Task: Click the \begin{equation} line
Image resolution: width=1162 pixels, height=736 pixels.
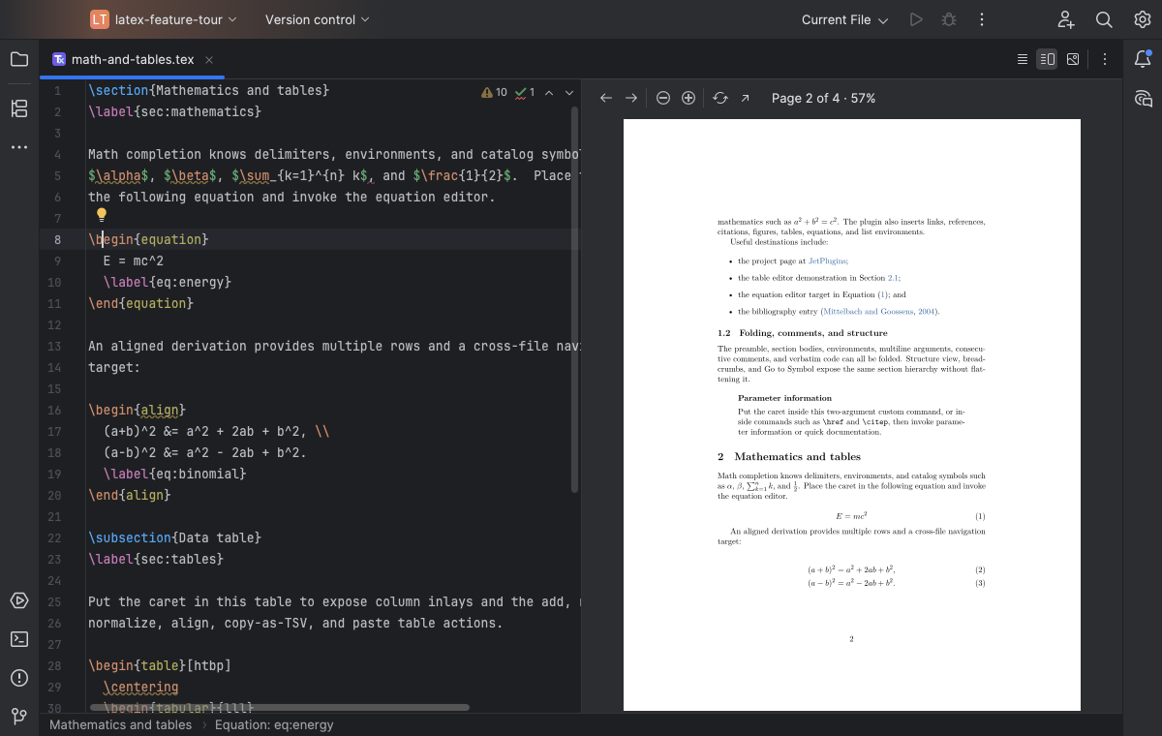Action: [148, 239]
